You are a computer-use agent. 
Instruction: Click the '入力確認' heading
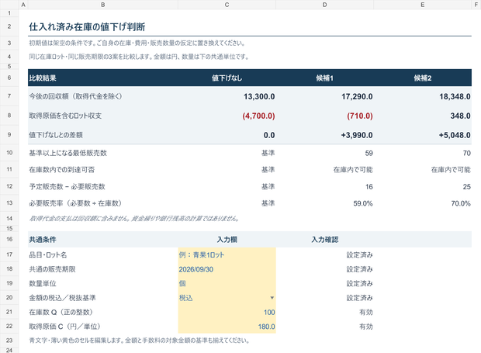[x=325, y=240]
